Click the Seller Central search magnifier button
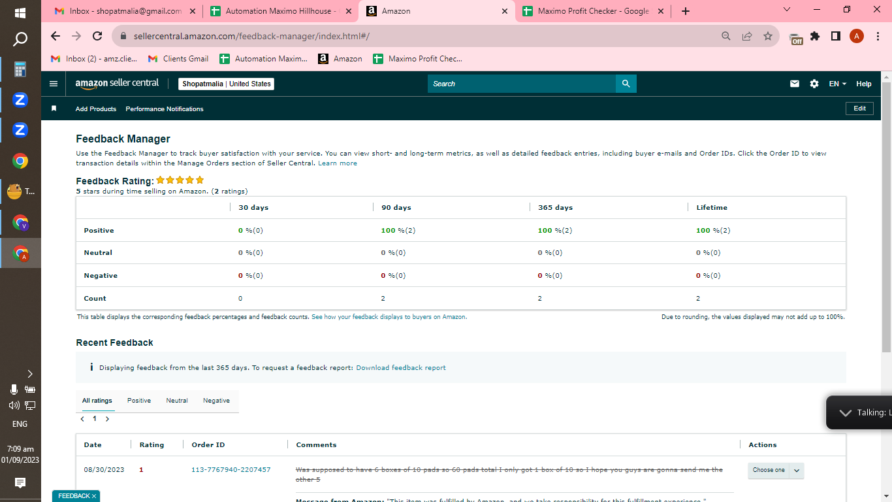The width and height of the screenshot is (892, 502). 626,84
